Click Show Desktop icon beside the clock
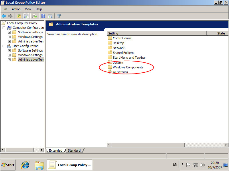Viewport: 229px width, 171px height. click(x=226, y=165)
